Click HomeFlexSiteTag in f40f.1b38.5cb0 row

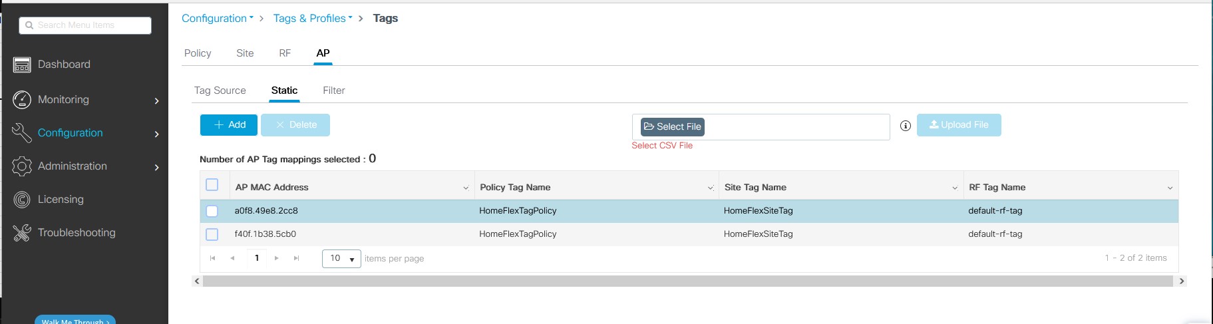pyautogui.click(x=759, y=234)
